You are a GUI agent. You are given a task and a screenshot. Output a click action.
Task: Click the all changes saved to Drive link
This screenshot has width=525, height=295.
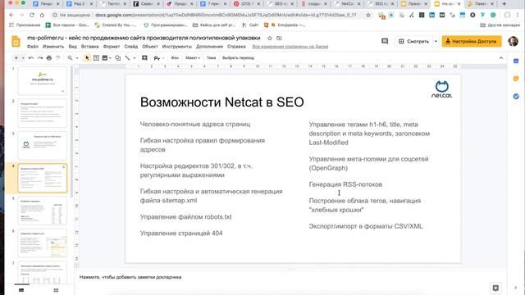(x=290, y=47)
